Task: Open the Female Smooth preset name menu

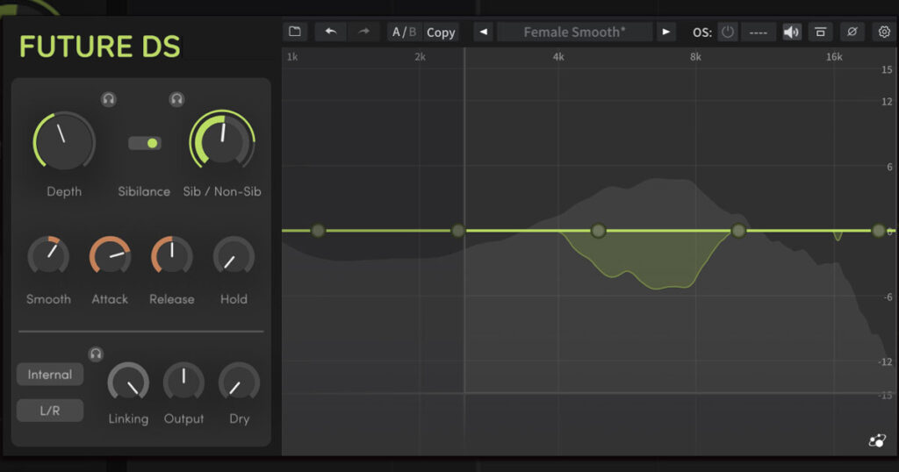Action: click(574, 32)
